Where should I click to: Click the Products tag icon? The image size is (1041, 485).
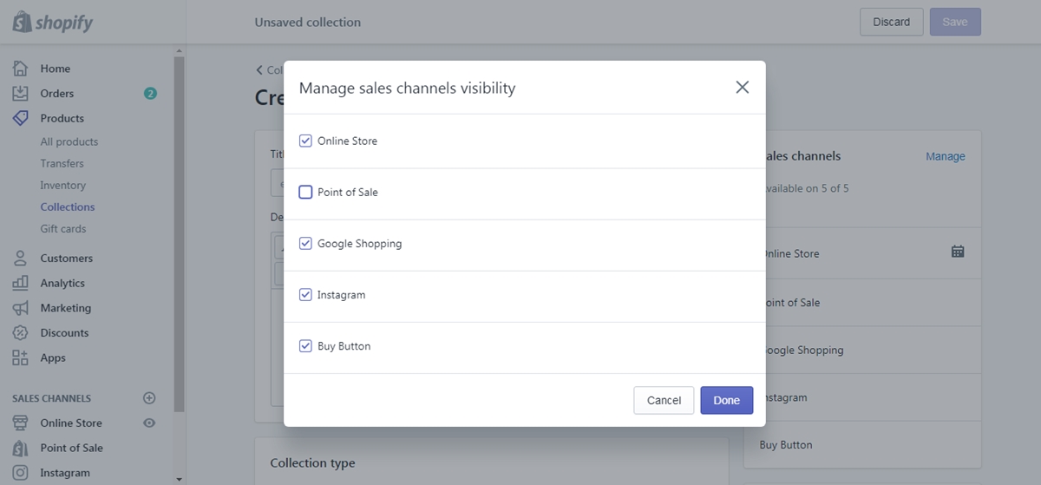(x=21, y=118)
